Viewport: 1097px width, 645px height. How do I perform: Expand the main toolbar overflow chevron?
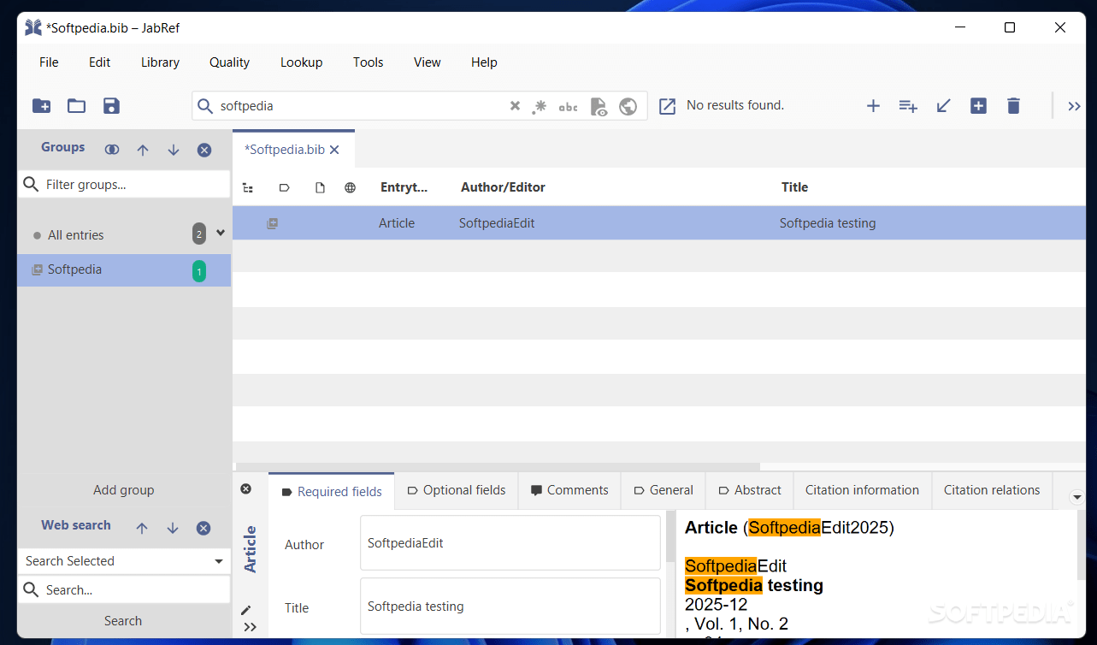[x=1075, y=106]
